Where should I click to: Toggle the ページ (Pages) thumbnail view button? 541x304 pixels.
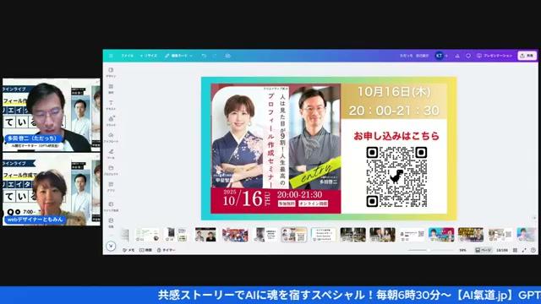tap(483, 250)
